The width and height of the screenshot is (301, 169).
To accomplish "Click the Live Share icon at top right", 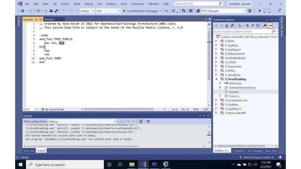I will [x=280, y=10].
